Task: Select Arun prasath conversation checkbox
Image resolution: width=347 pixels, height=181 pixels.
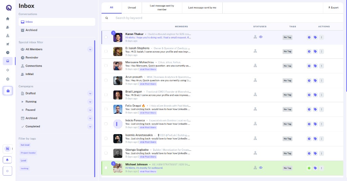Action: click(106, 80)
